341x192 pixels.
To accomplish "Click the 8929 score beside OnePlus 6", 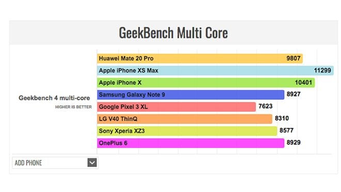I will (x=293, y=142).
